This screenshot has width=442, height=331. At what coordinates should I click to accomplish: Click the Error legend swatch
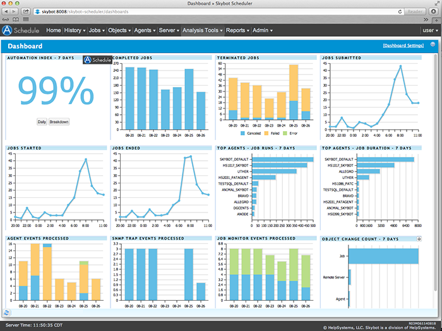285,133
